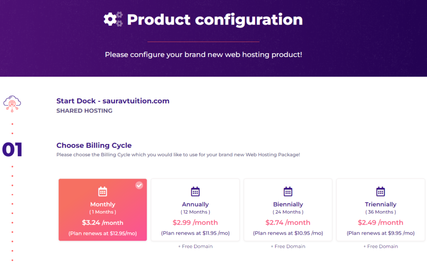Image resolution: width=427 pixels, height=269 pixels.
Task: Click the calendar icon on the Annually card
Action: (x=195, y=192)
